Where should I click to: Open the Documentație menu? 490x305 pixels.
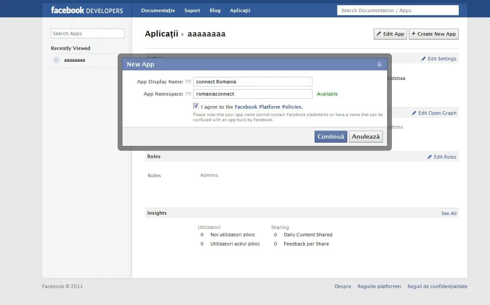(x=158, y=10)
